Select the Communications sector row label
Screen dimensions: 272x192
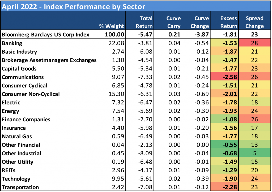(23, 77)
